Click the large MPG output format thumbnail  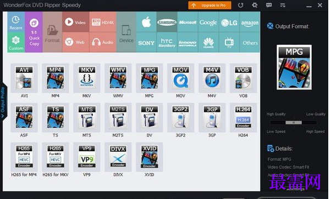[294, 67]
